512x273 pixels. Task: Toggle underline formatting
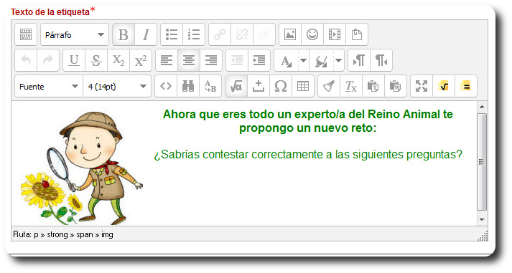tap(74, 60)
